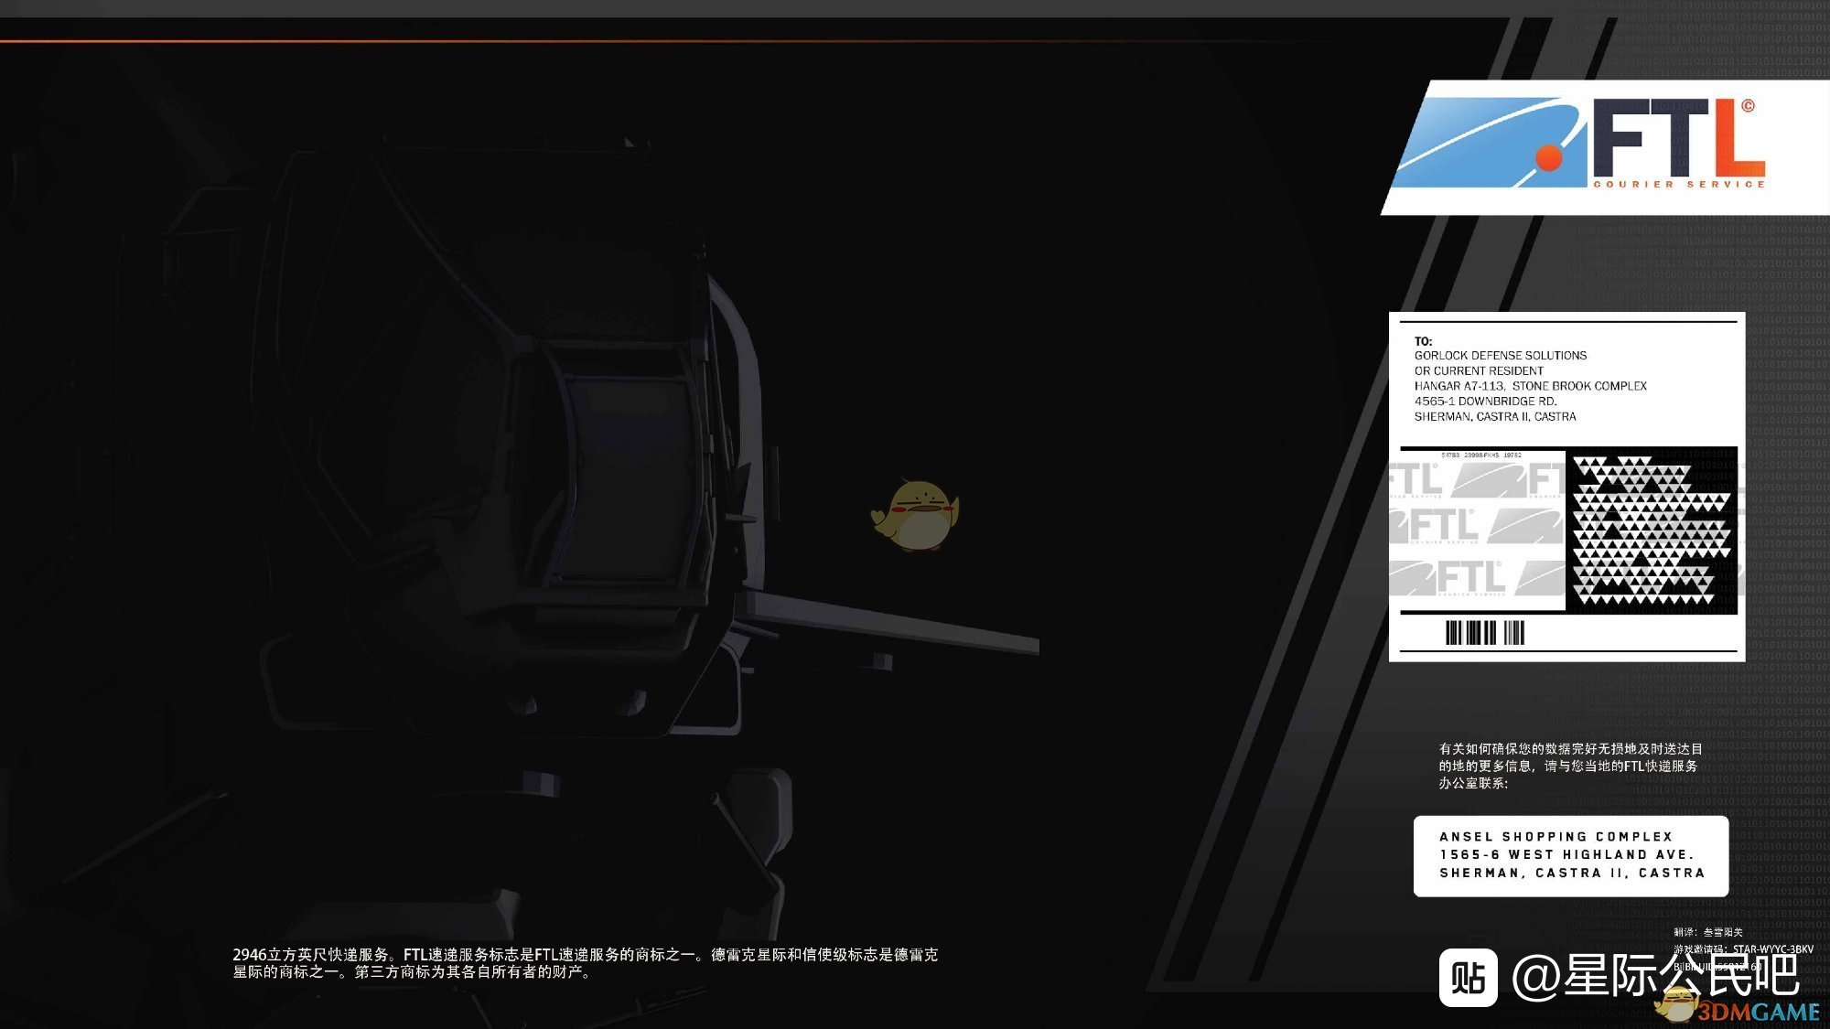The image size is (1830, 1029).
Task: Select '1565-6 WEST HIGHLAND AVE.' address line
Action: pos(1567,855)
